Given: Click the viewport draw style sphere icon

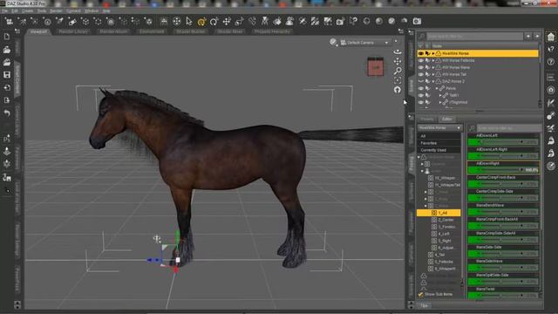Looking at the screenshot, I should [333, 42].
